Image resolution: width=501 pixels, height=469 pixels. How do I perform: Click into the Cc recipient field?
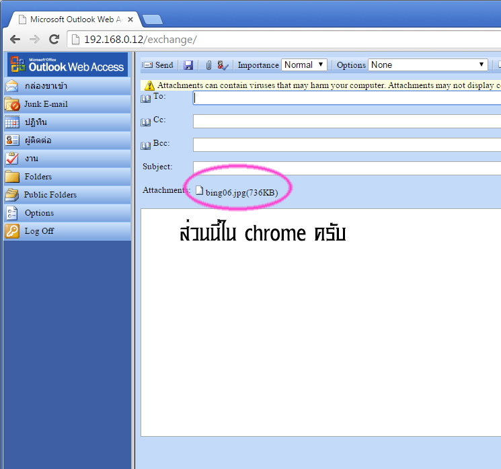point(347,122)
